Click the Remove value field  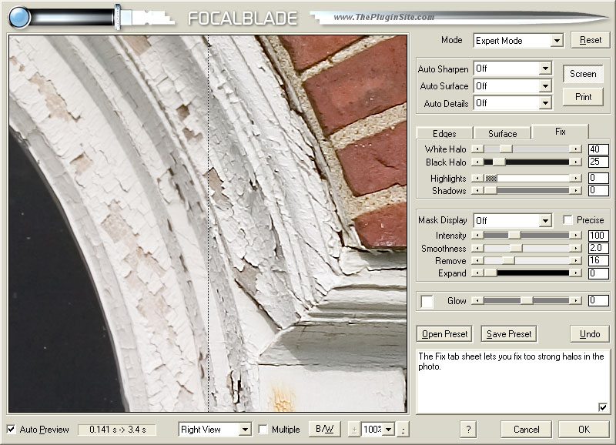[598, 260]
